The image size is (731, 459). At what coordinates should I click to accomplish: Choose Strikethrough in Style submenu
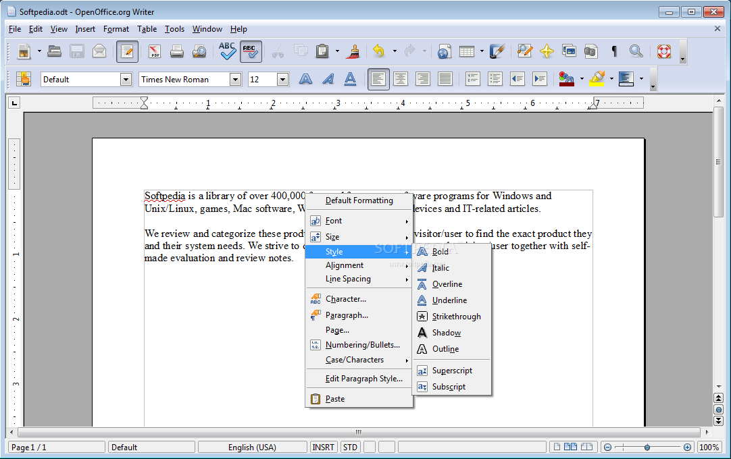(452, 317)
